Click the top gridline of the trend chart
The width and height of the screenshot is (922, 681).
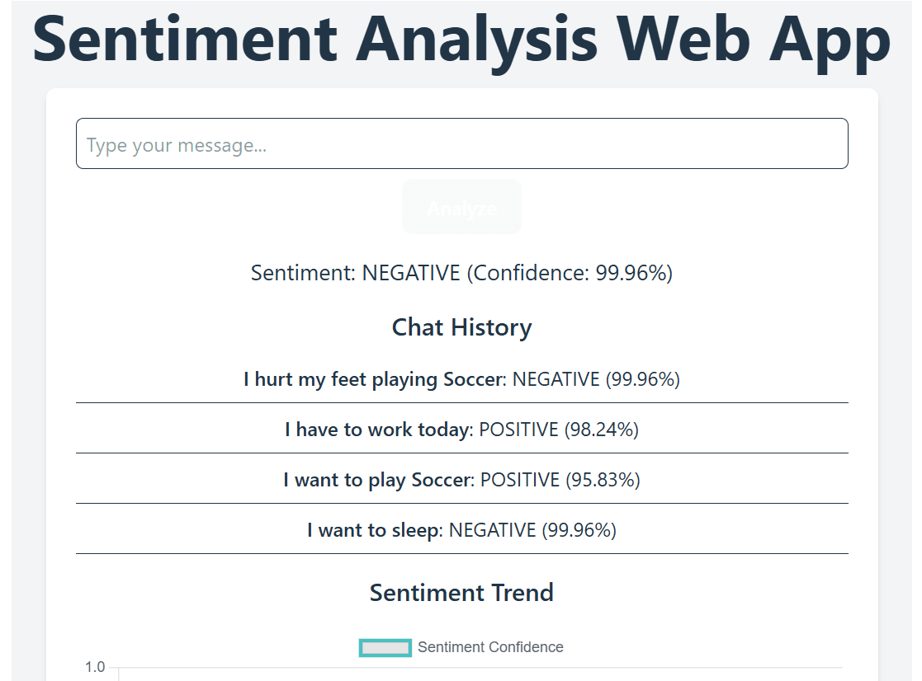pyautogui.click(x=479, y=668)
